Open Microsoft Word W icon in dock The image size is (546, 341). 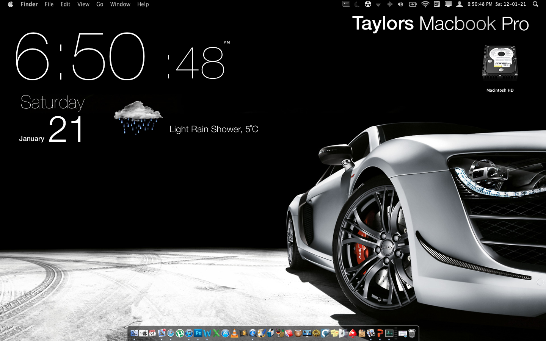click(207, 333)
